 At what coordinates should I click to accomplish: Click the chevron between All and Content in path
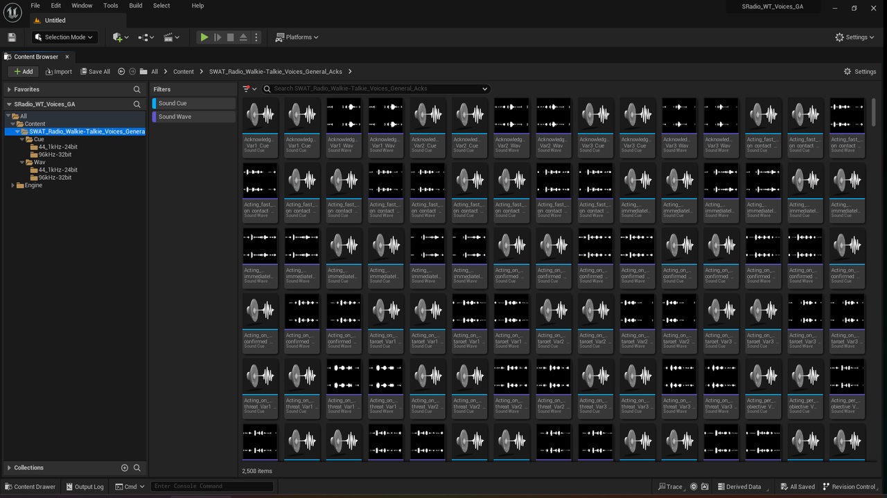click(x=166, y=71)
